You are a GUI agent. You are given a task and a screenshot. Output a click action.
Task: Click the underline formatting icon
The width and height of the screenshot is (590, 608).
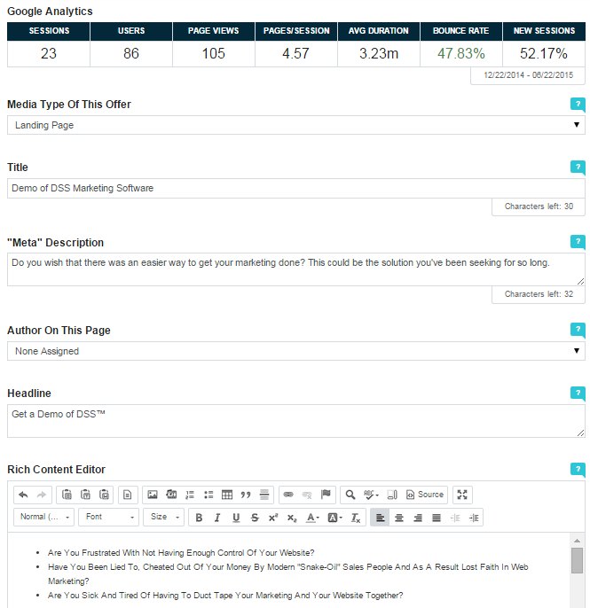(236, 518)
